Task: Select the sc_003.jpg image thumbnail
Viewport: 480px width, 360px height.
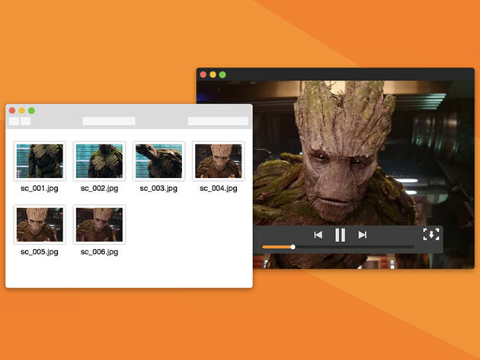Action: tap(158, 161)
